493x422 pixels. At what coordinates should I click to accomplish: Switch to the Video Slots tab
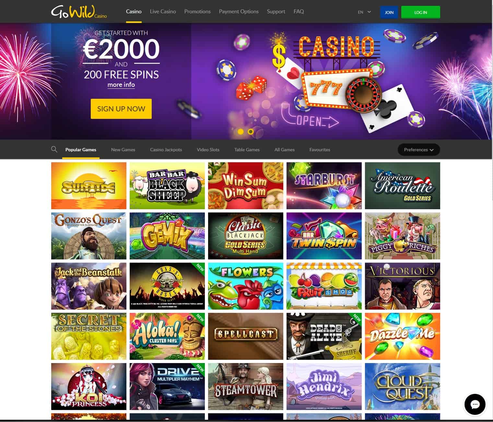point(208,150)
